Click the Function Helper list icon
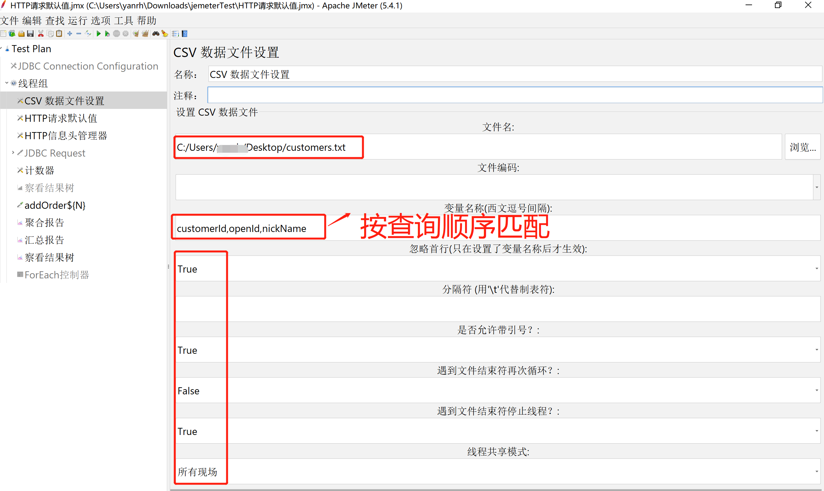The width and height of the screenshot is (824, 491). pyautogui.click(x=175, y=34)
